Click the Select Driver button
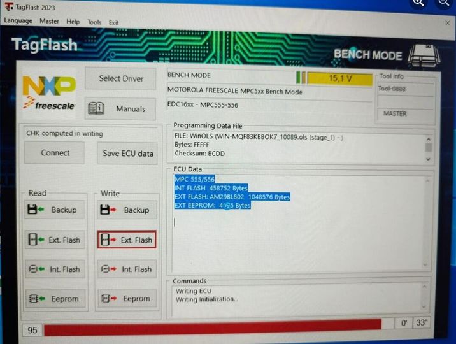 121,78
